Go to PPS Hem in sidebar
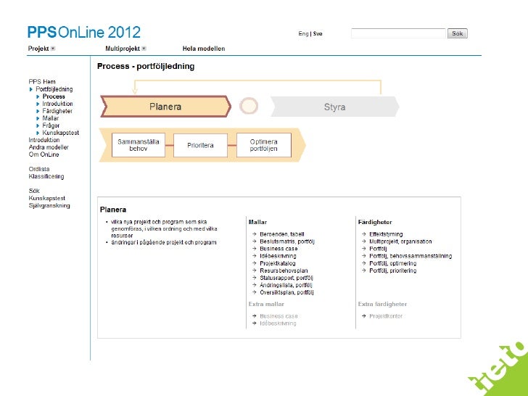This screenshot has height=396, width=528. coord(42,81)
